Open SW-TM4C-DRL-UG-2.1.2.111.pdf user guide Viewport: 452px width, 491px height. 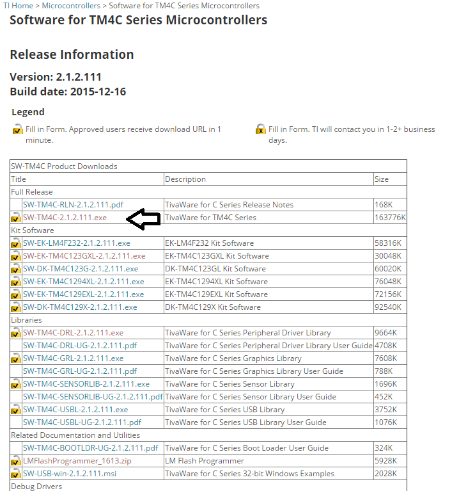click(80, 346)
